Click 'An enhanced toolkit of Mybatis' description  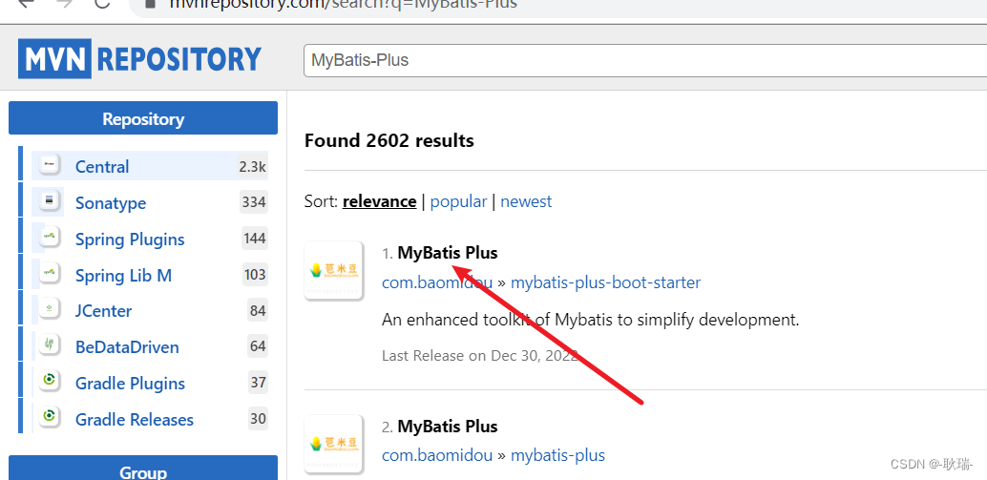pos(591,320)
